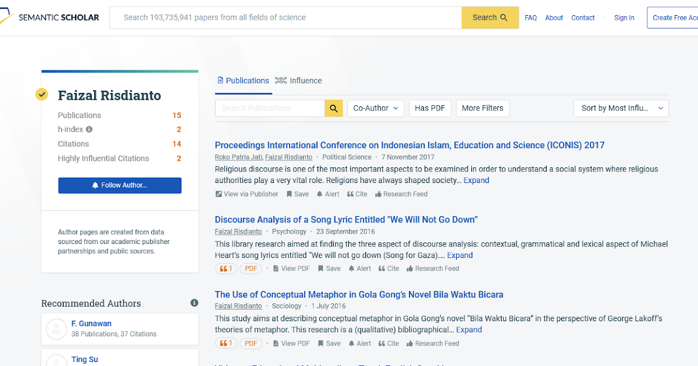
Task: Open the Research Feed for the metaphor paper
Action: [433, 343]
